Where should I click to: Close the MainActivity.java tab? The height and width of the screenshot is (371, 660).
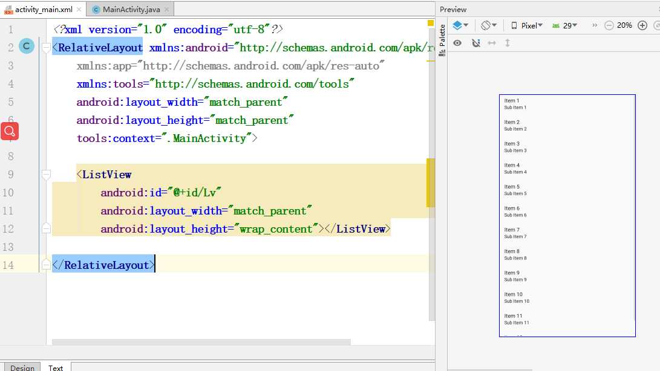pos(167,9)
